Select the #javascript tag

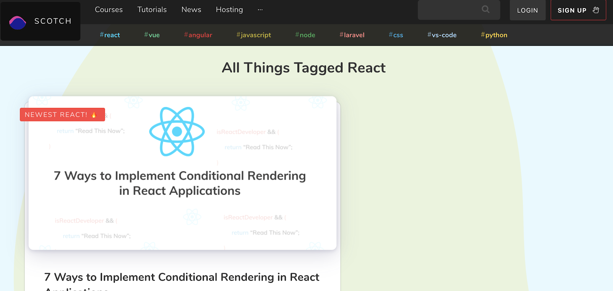254,35
